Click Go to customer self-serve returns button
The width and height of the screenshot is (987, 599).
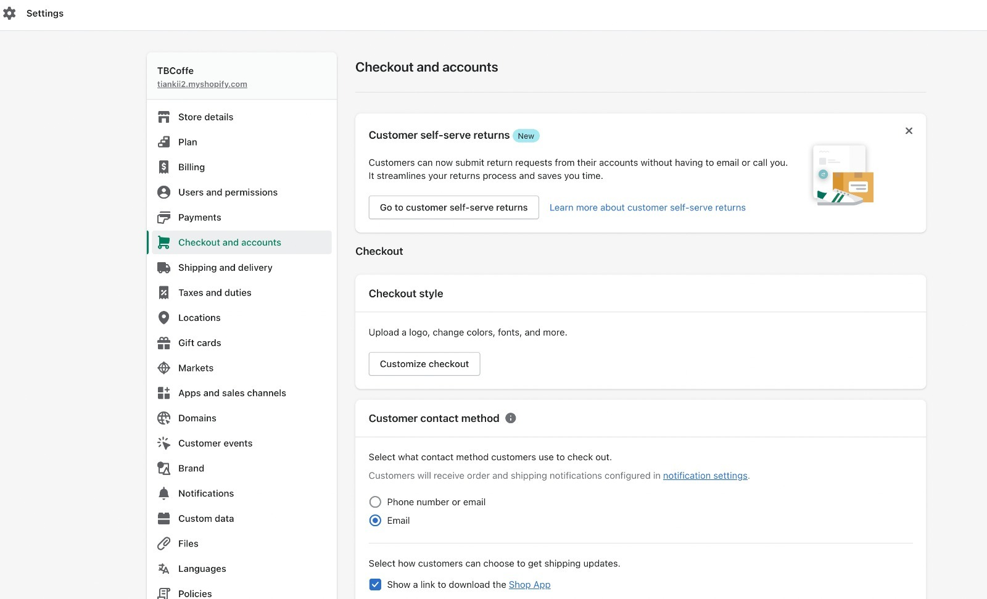click(x=454, y=207)
